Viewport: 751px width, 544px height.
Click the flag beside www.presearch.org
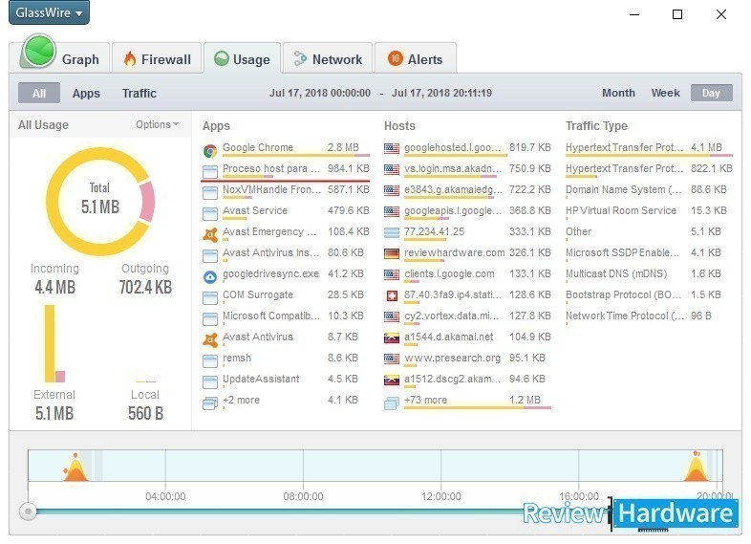(392, 359)
